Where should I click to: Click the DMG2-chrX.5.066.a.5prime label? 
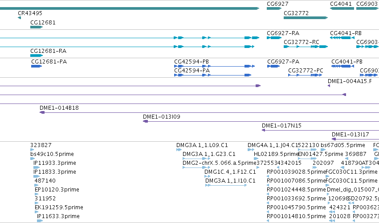click(219, 163)
